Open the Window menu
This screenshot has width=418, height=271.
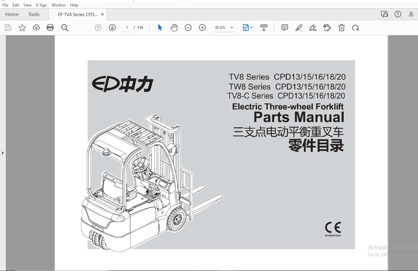click(59, 5)
